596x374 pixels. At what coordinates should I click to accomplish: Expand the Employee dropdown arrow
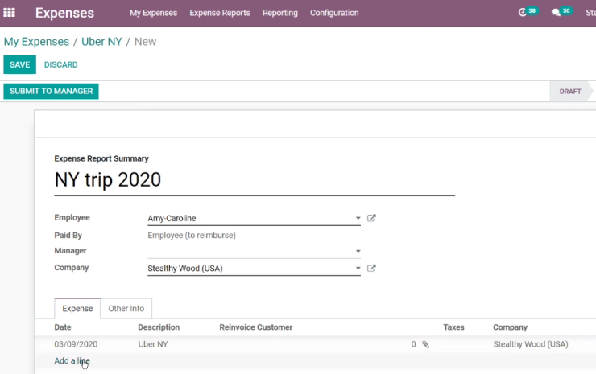click(x=358, y=218)
